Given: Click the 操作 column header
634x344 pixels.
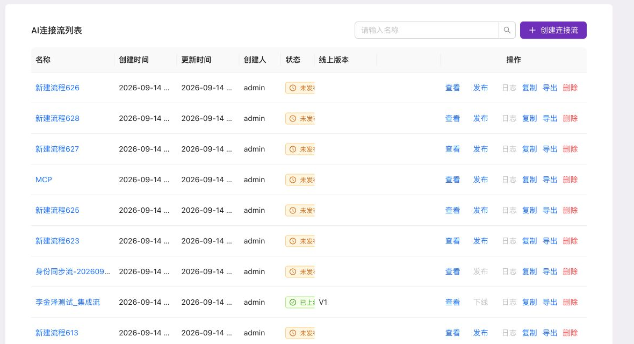Looking at the screenshot, I should click(x=514, y=60).
